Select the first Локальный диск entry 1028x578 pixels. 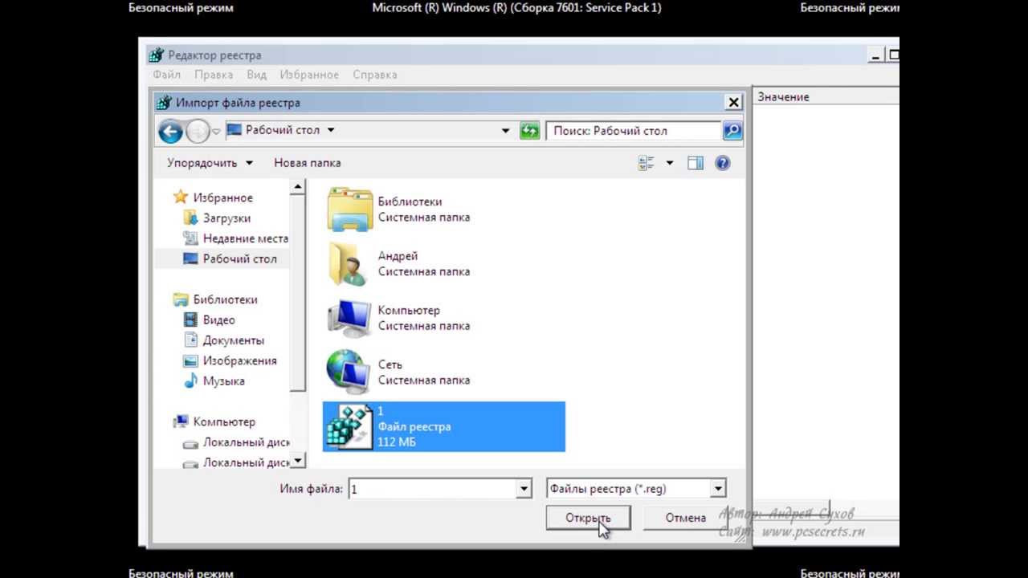(246, 442)
